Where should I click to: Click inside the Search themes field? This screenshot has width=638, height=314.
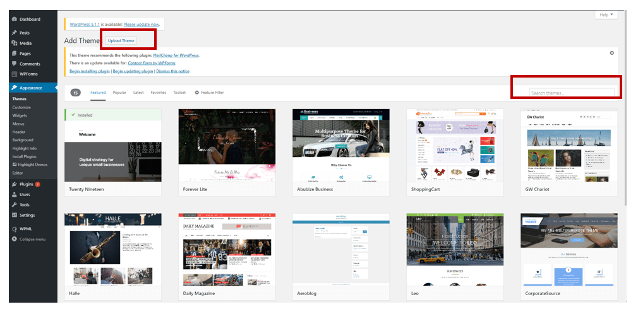[571, 93]
